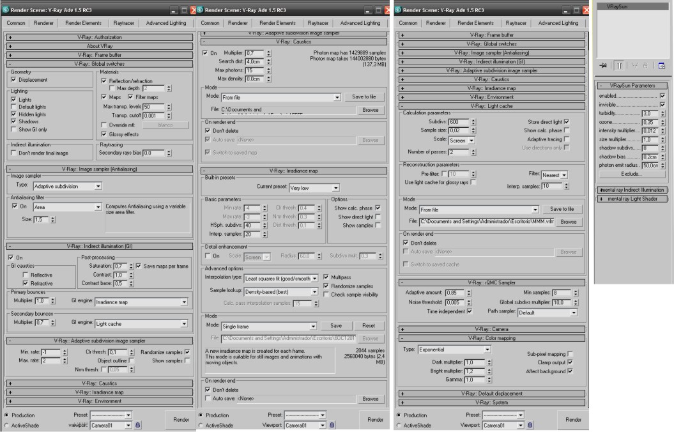Collapse the V-Ray:: Global switches rollout in left window
674x432 pixels.
tap(99, 64)
